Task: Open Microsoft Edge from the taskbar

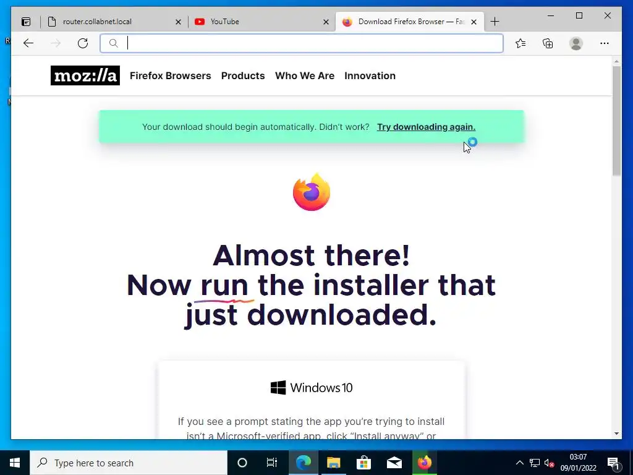Action: (304, 463)
